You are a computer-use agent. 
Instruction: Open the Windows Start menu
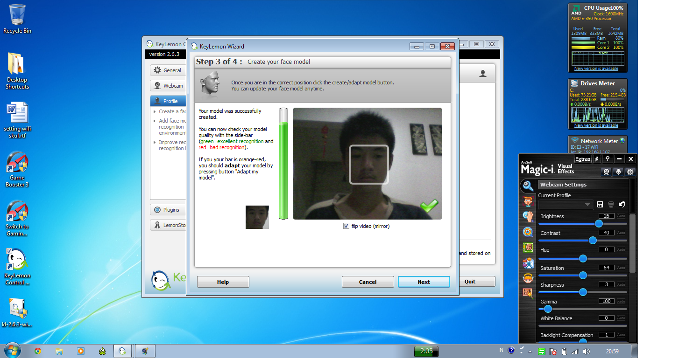13,350
